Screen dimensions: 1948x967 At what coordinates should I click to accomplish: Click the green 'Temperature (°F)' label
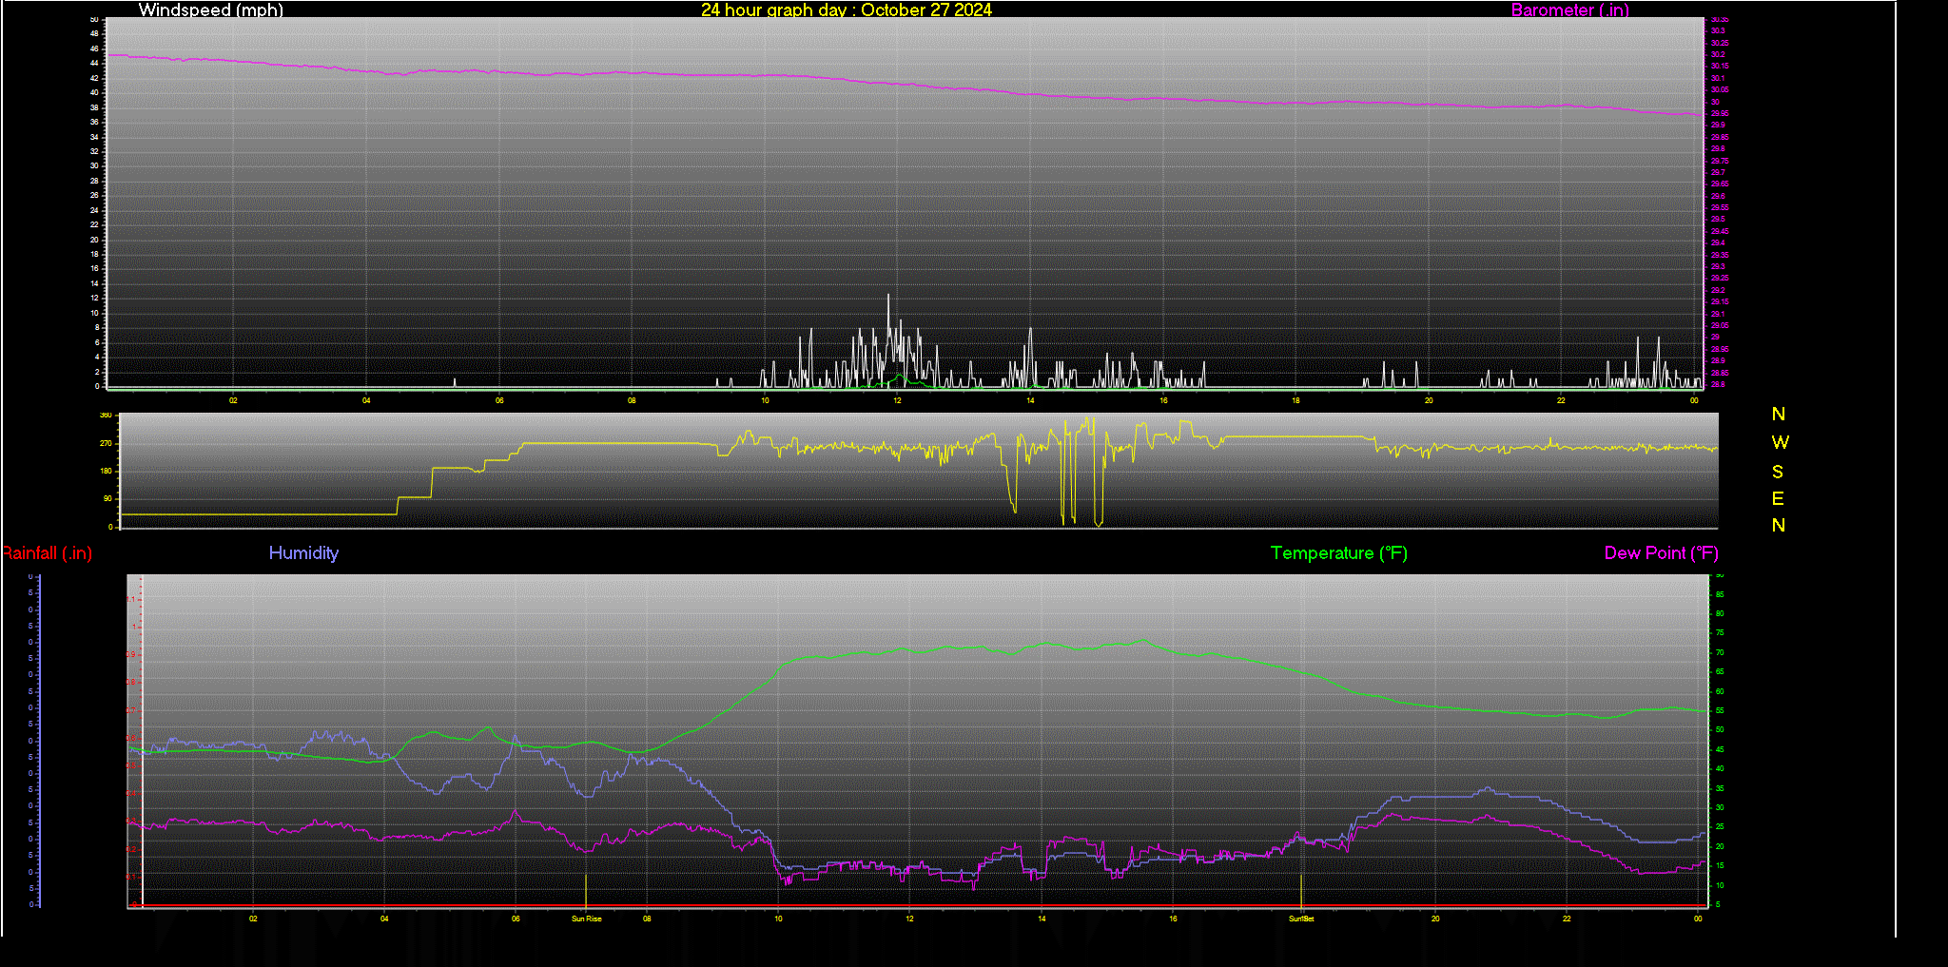1339,552
